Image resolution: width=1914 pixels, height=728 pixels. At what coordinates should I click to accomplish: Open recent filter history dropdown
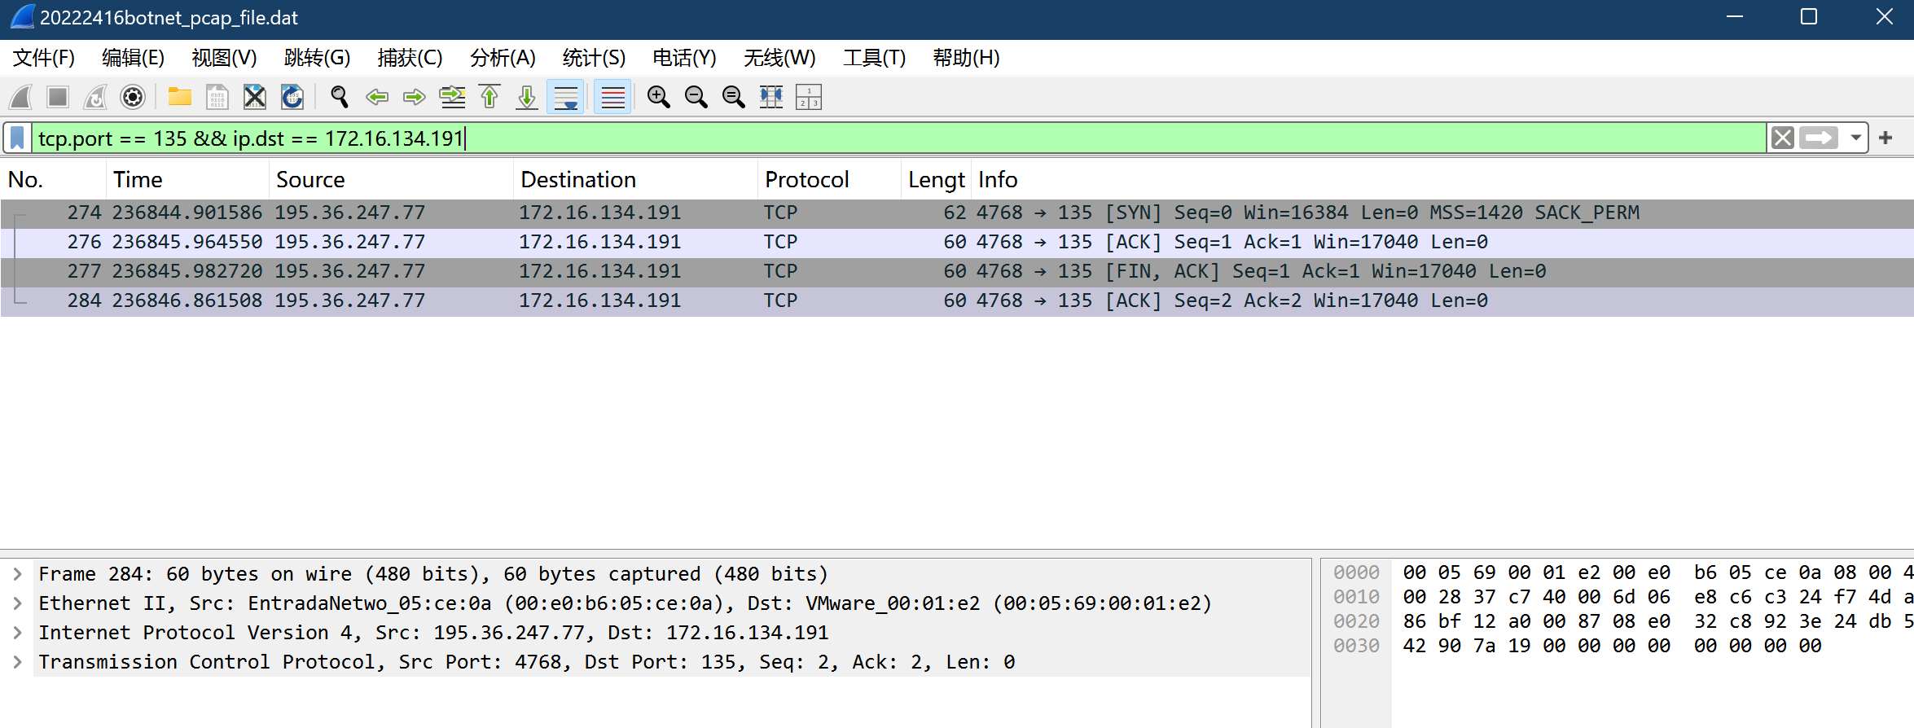coord(1855,138)
